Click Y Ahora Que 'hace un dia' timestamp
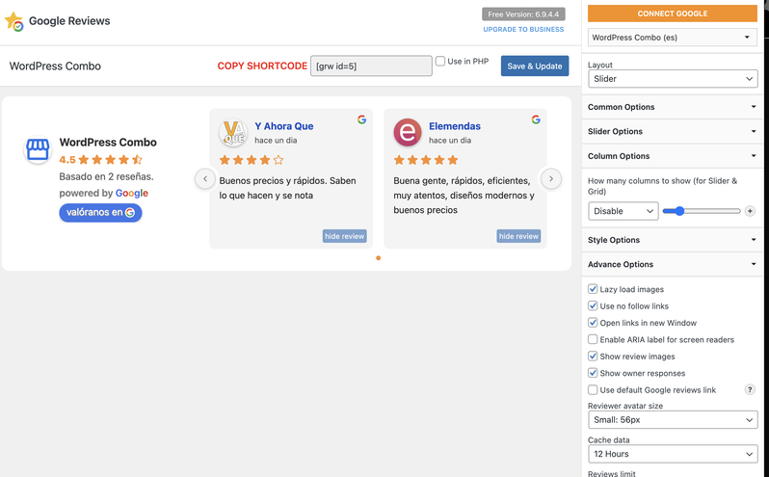Image resolution: width=769 pixels, height=477 pixels. (x=276, y=140)
